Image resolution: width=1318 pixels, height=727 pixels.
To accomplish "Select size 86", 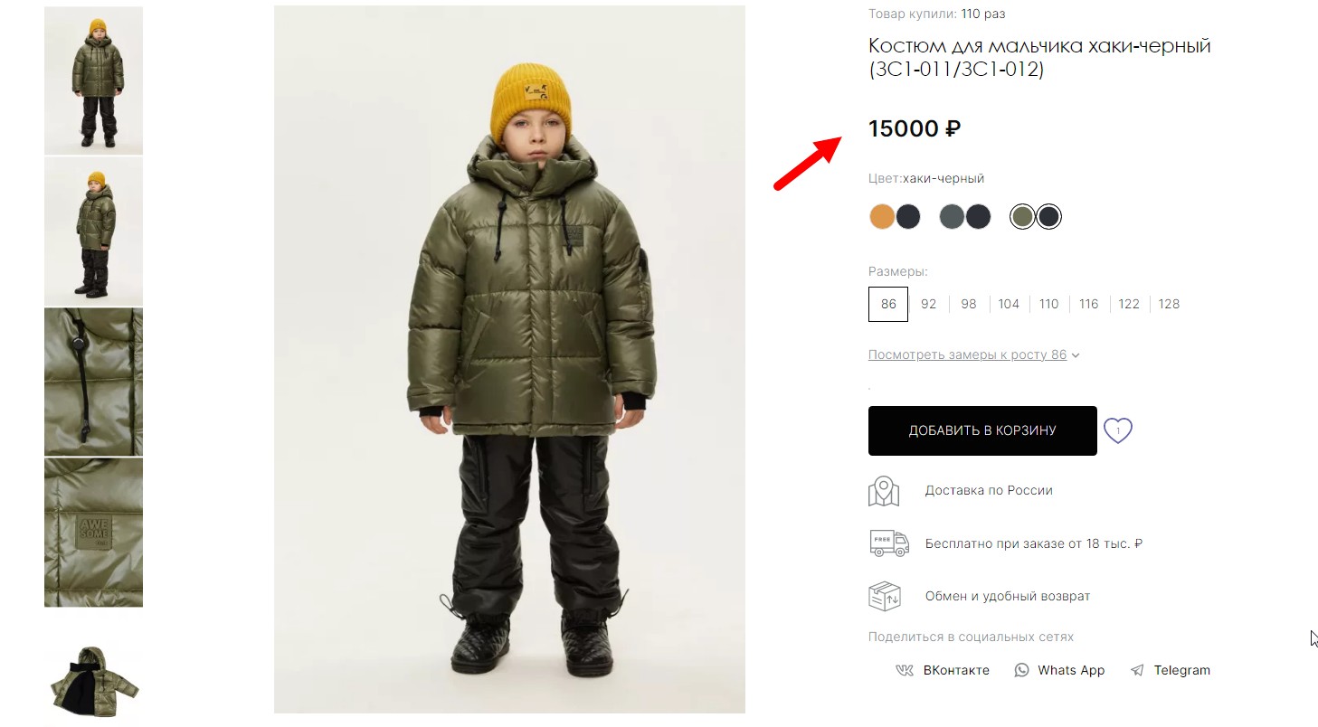I will (888, 304).
